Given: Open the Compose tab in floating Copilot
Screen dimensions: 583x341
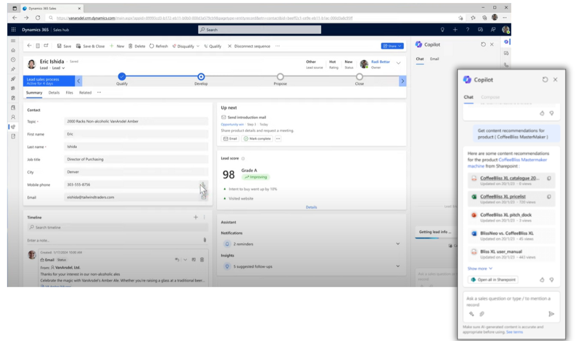Looking at the screenshot, I should [x=490, y=97].
